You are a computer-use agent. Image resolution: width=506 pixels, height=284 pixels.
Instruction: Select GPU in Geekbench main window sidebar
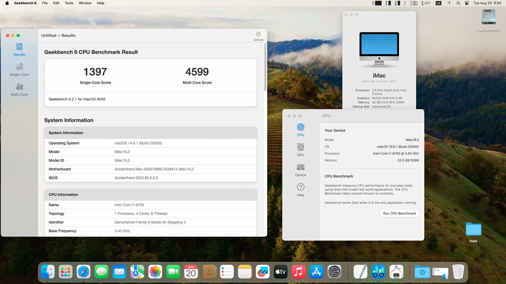[x=300, y=150]
